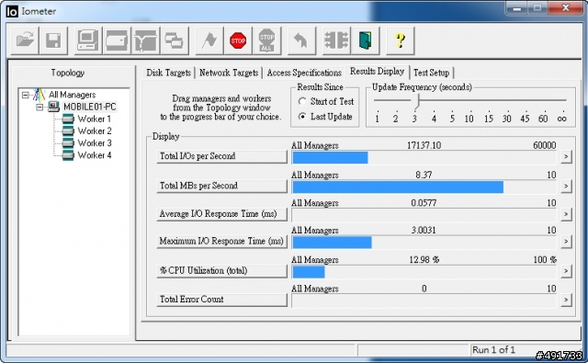Screen dimensions: 588x363
Task: Save test configuration floppy icon
Action: coord(53,40)
